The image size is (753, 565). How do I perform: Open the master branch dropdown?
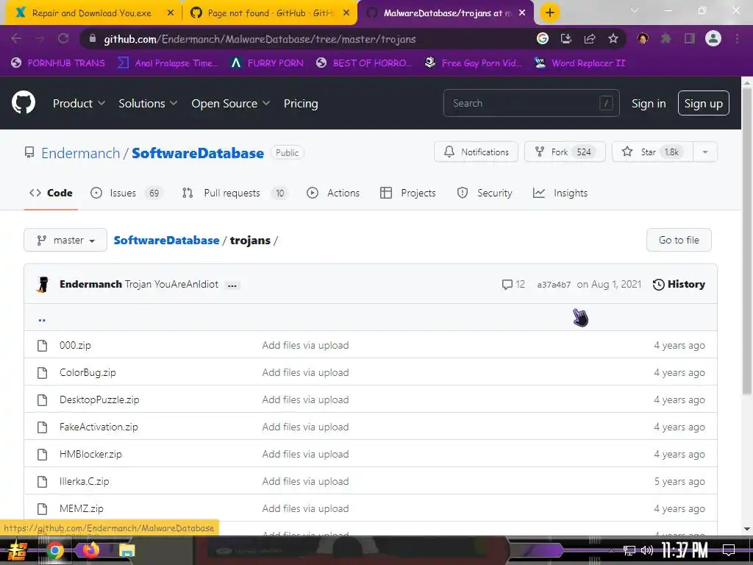(65, 241)
